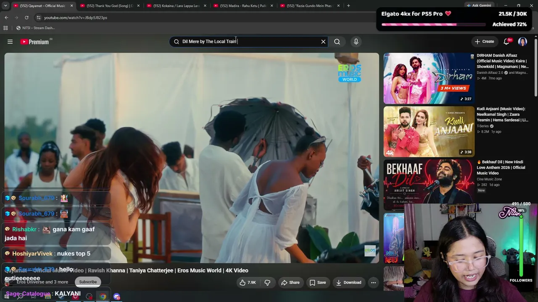Open the Chrome apps grid in bookmarks bar
The height and width of the screenshot is (302, 538).
click(x=5, y=28)
